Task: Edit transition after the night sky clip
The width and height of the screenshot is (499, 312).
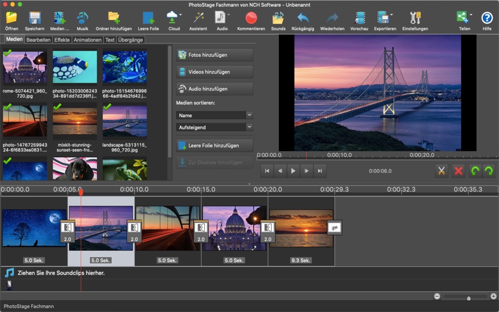Action: [67, 231]
